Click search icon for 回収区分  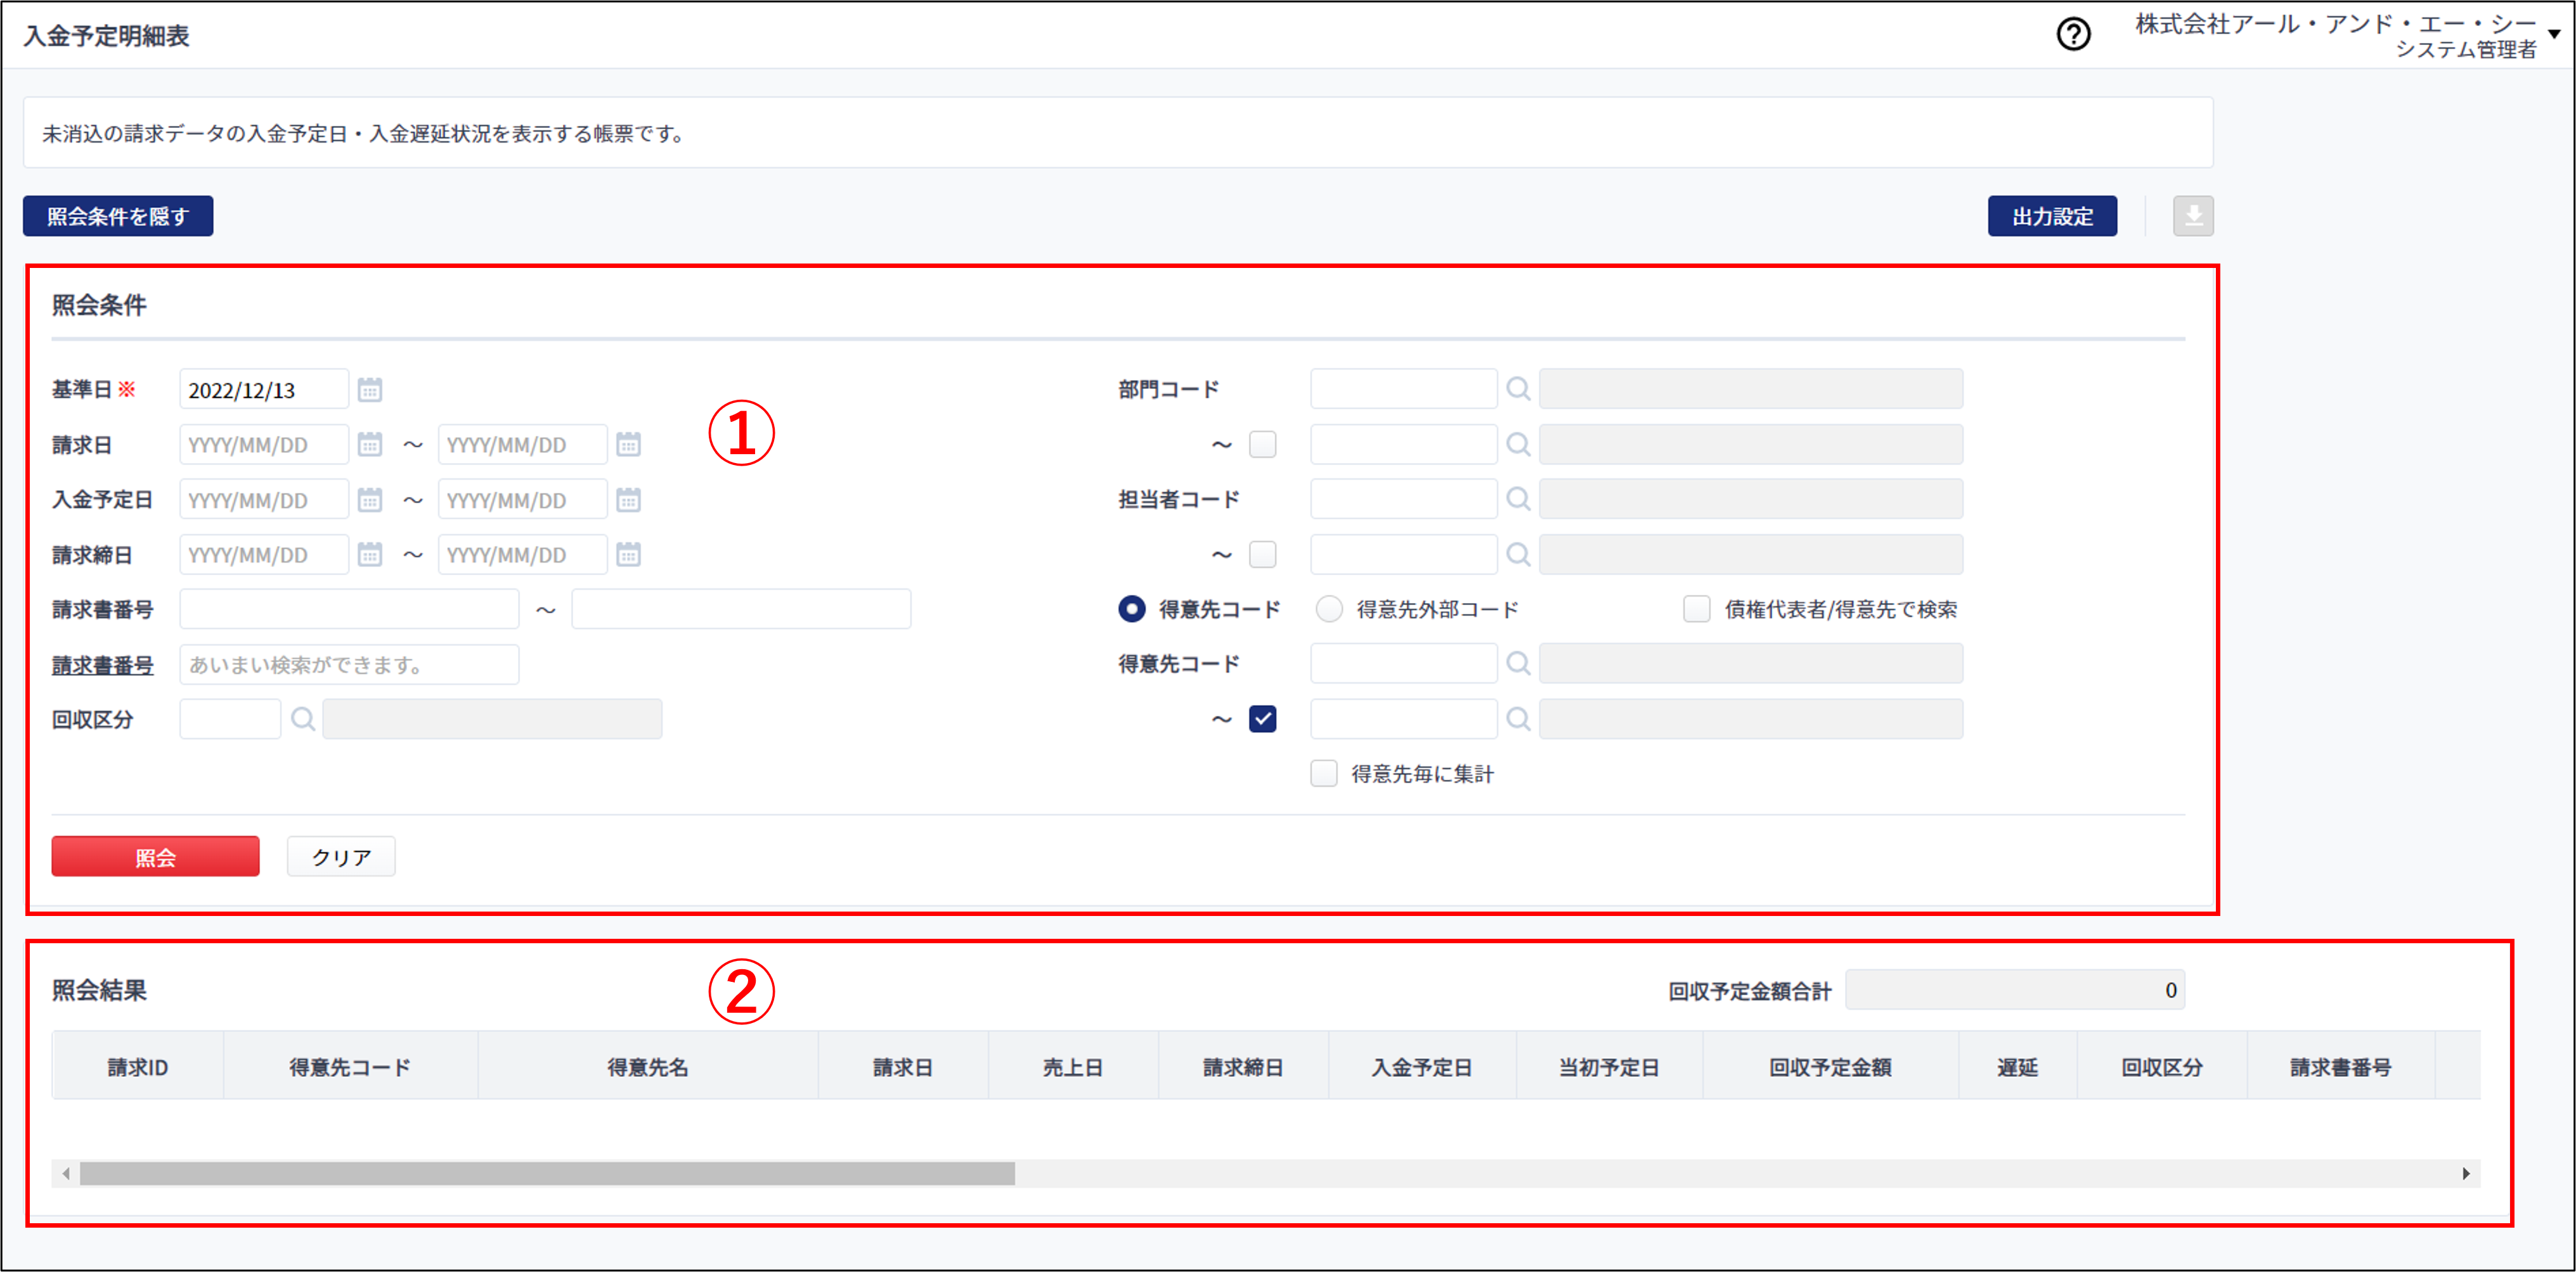coord(303,720)
